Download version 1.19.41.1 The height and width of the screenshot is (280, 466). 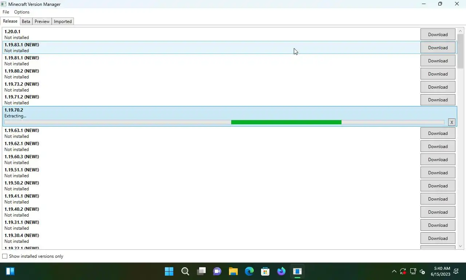tap(438, 199)
